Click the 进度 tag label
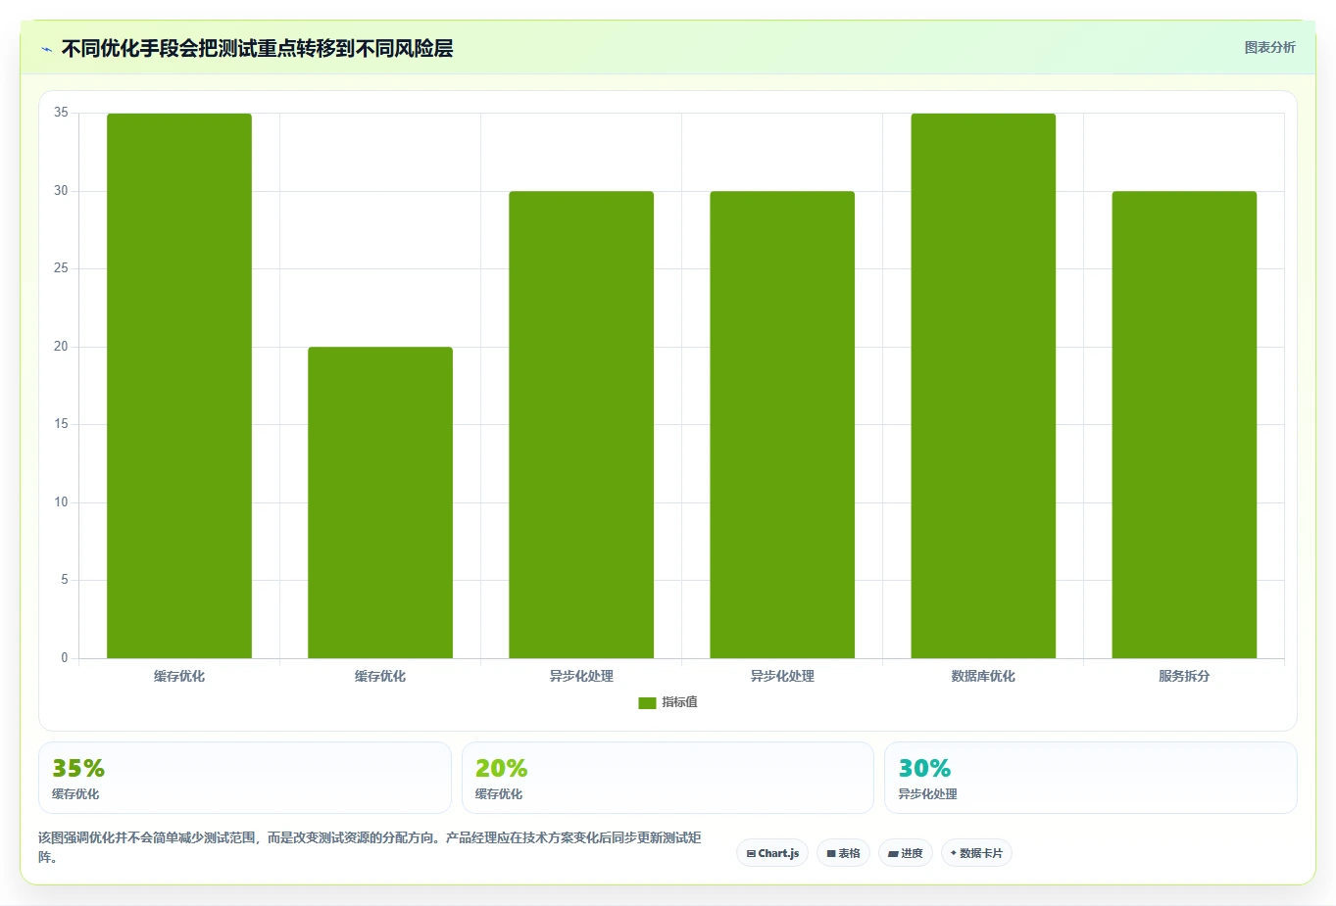Viewport: 1336px width, 906px height. (912, 853)
